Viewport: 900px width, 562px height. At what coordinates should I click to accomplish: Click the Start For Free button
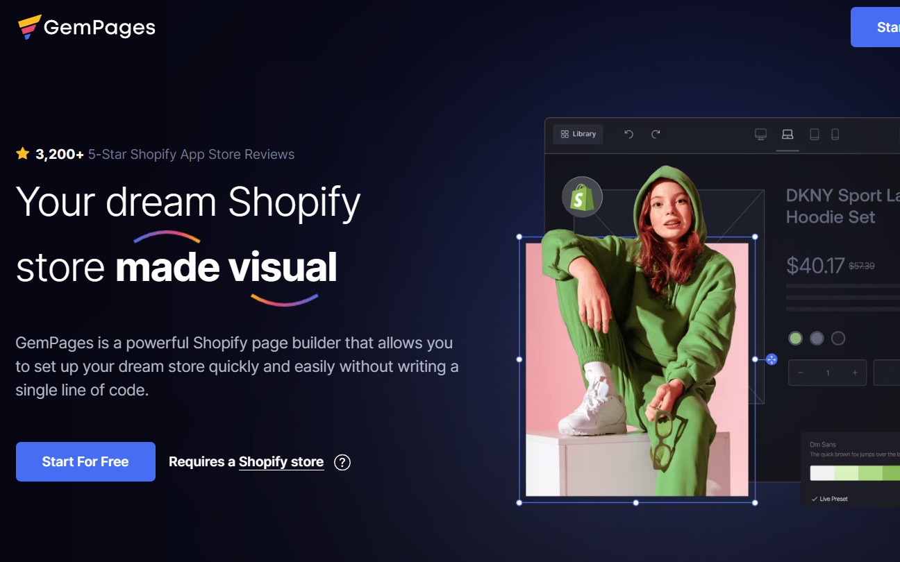click(x=85, y=461)
